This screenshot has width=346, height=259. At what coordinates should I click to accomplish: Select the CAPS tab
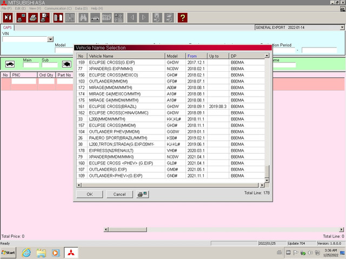(x=7, y=28)
